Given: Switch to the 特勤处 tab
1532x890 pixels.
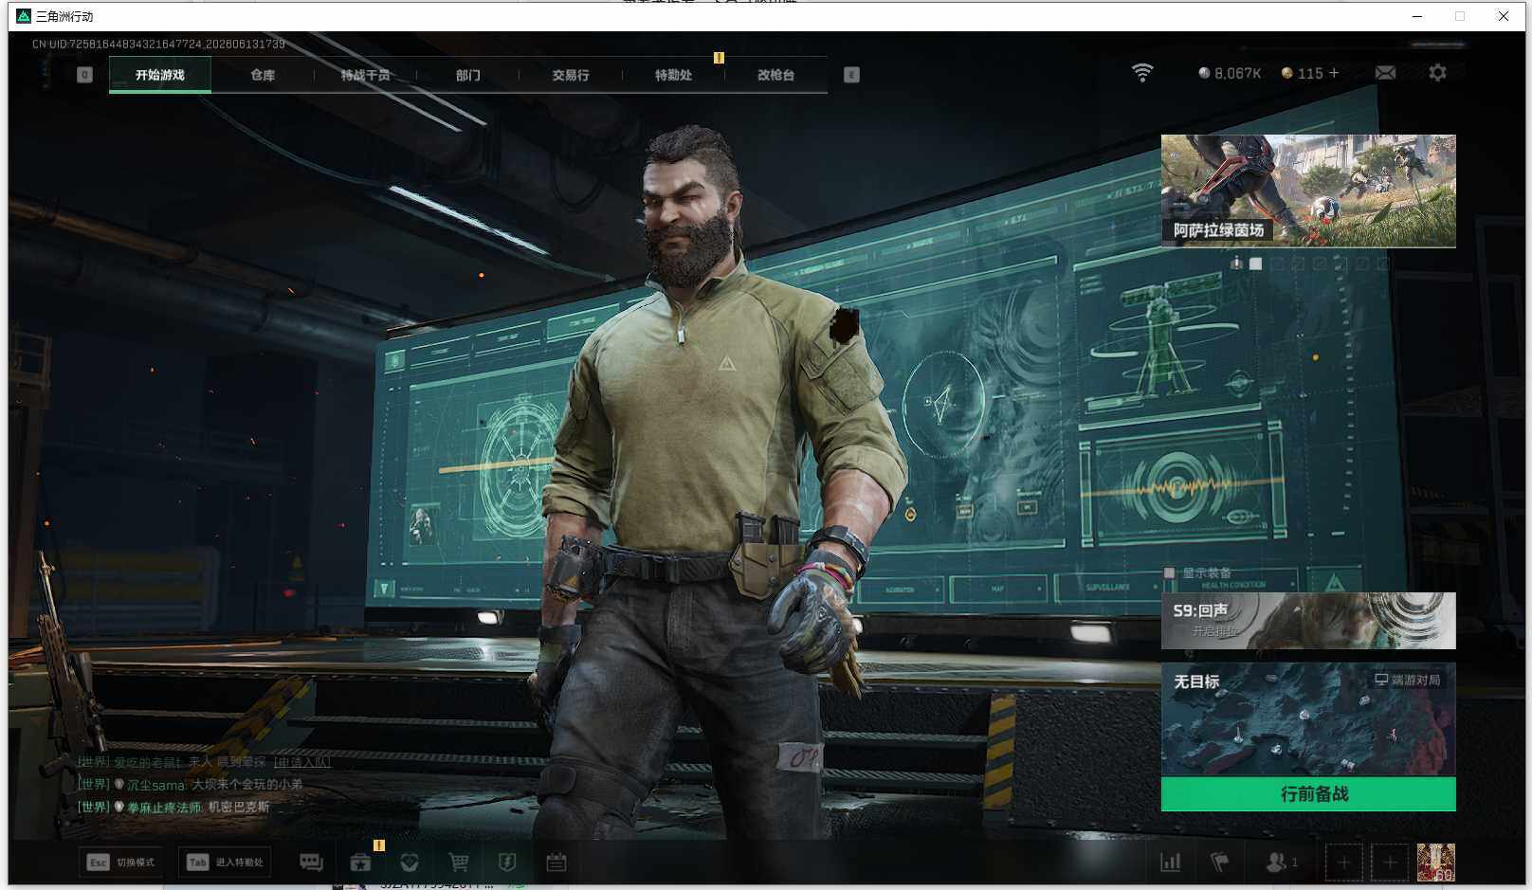Looking at the screenshot, I should [x=673, y=75].
